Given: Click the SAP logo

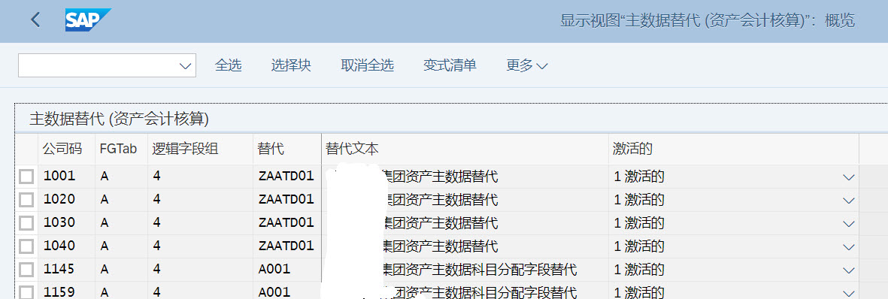Looking at the screenshot, I should point(88,20).
